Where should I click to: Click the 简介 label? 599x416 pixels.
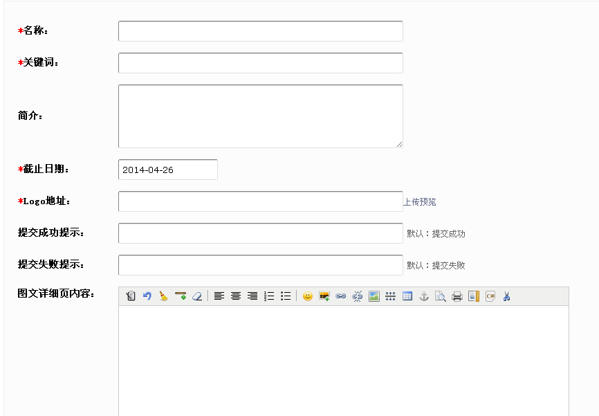(30, 115)
